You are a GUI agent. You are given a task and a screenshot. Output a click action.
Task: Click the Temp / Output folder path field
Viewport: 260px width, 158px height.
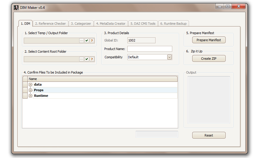point(51,41)
